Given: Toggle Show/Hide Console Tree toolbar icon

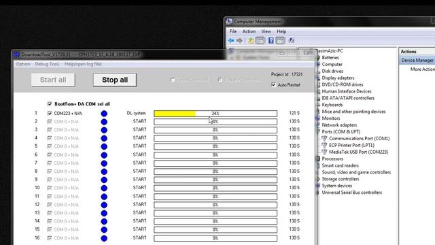Looking at the screenshot, I should [x=260, y=41].
